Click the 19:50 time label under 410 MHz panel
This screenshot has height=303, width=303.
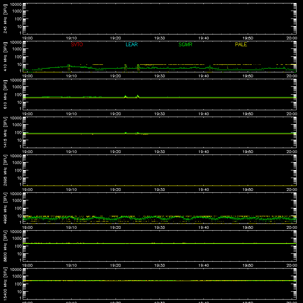[x=248, y=76]
